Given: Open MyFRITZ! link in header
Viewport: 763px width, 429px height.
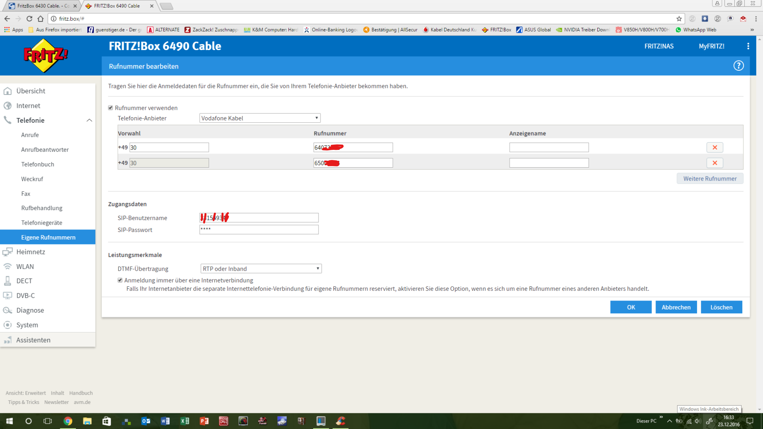Looking at the screenshot, I should [711, 46].
